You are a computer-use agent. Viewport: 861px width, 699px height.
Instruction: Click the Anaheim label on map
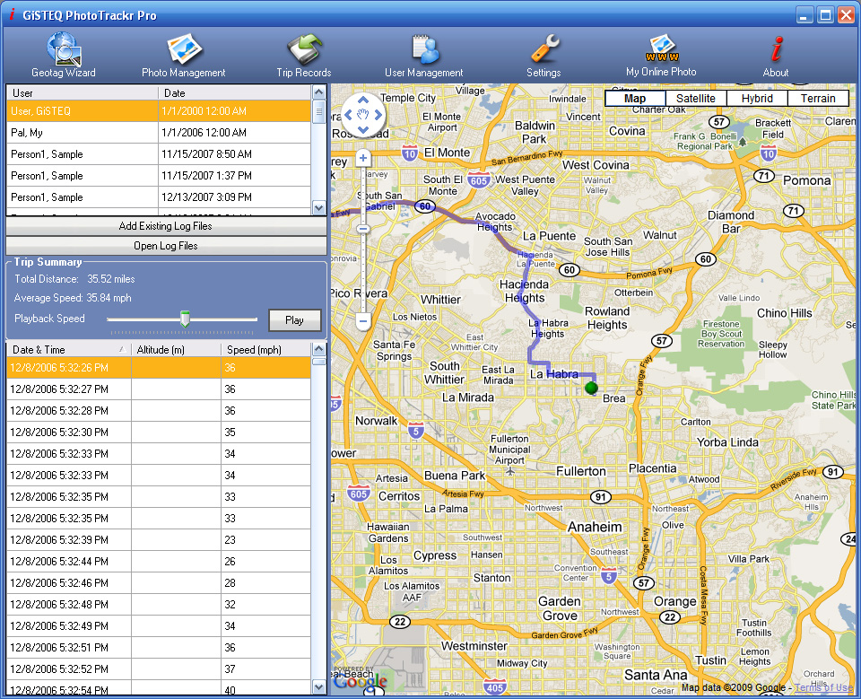(595, 527)
